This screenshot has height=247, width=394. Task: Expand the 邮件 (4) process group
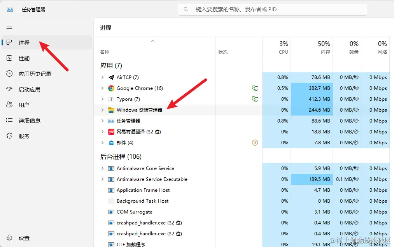[x=102, y=143]
